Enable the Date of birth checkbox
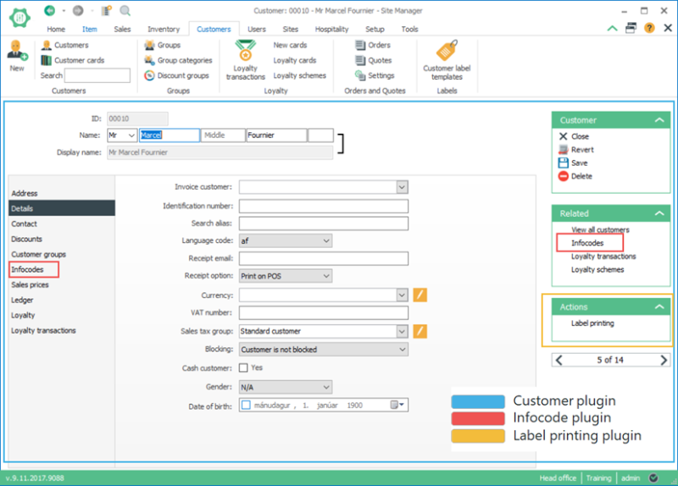Image resolution: width=678 pixels, height=486 pixels. [246, 406]
